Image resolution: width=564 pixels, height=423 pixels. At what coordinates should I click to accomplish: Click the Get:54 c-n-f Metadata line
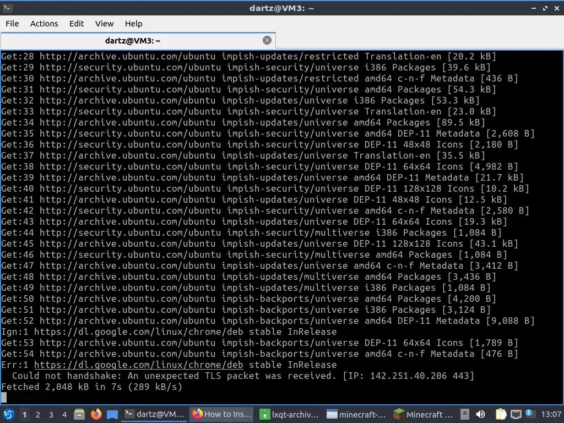click(x=259, y=354)
